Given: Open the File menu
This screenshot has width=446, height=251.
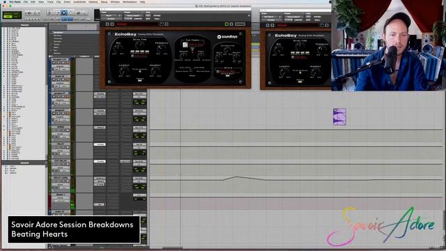Looking at the screenshot, I should pos(26,1).
